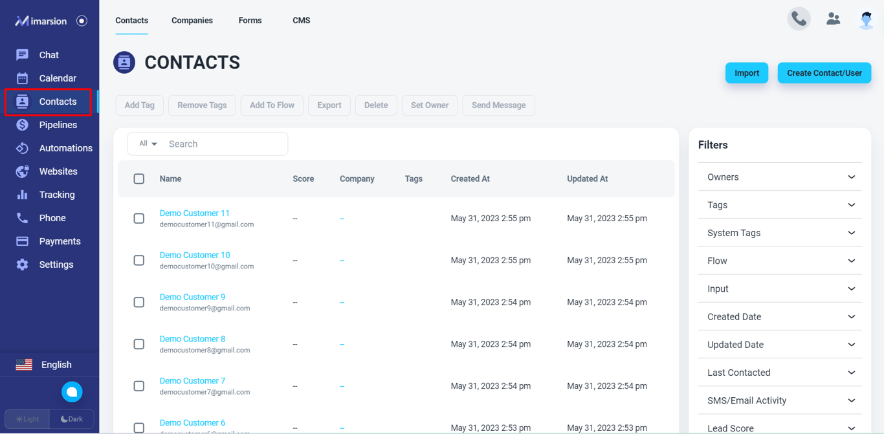The image size is (884, 434).
Task: Click the Delete button
Action: (x=376, y=105)
